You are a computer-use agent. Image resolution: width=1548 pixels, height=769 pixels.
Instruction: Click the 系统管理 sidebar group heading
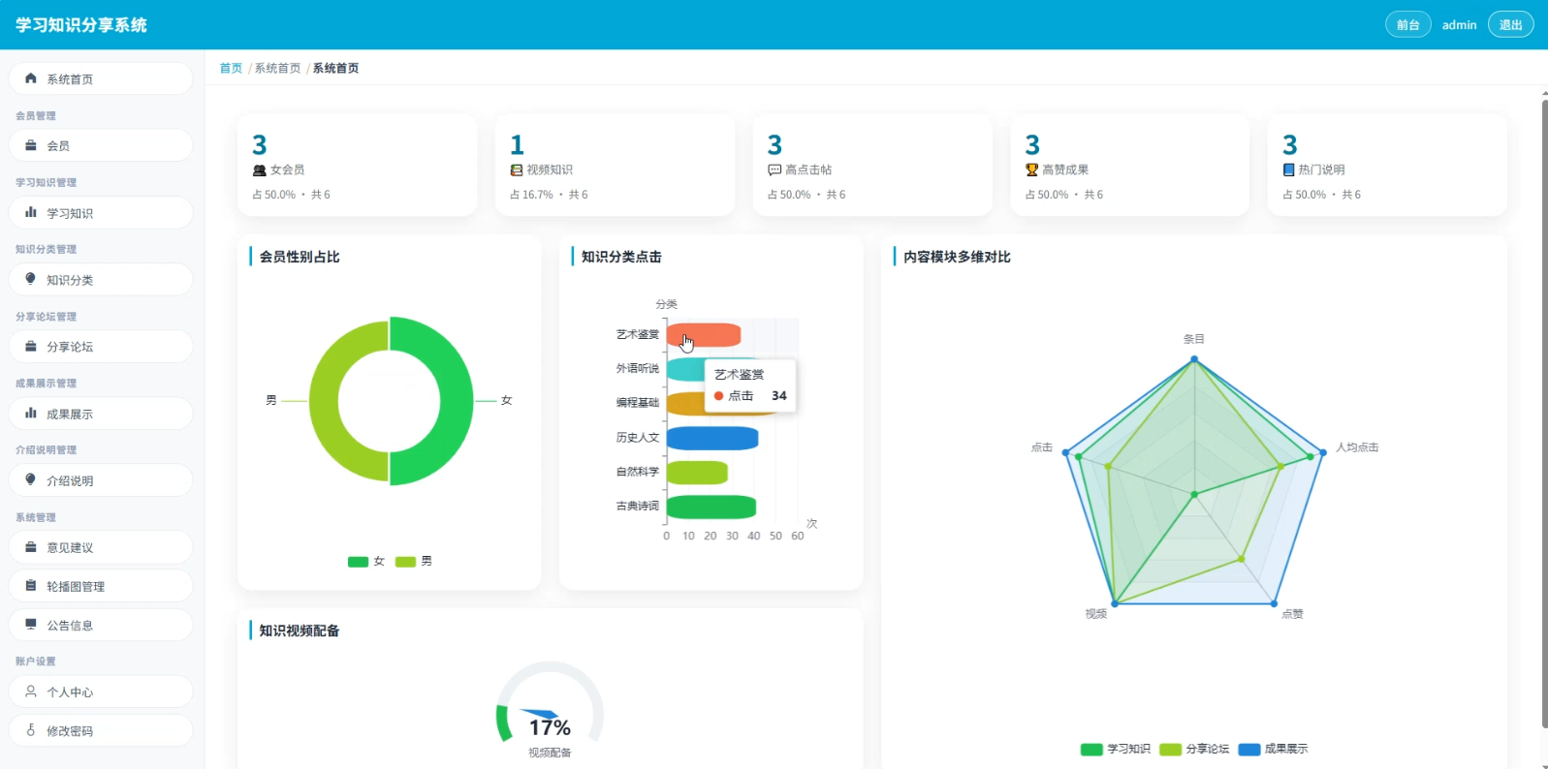(36, 518)
